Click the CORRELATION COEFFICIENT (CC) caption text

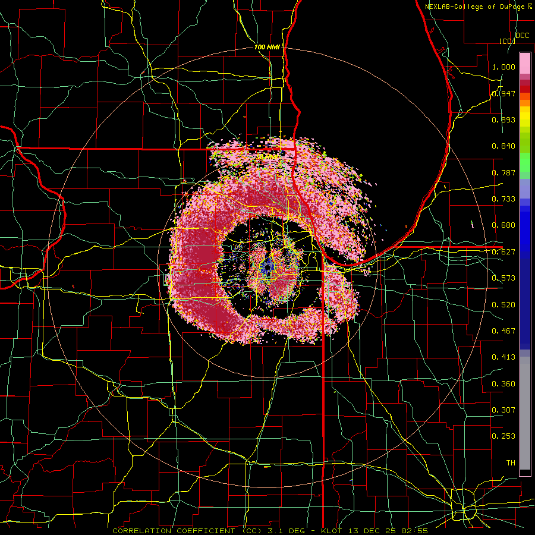tap(187, 531)
